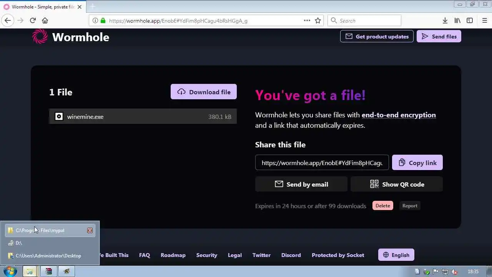Open the network tray icon

[445, 272]
